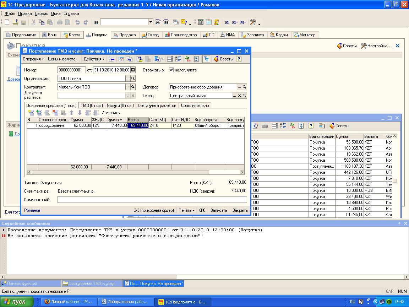
Task: Toggle the налог. учете checkbox
Action: [171, 70]
